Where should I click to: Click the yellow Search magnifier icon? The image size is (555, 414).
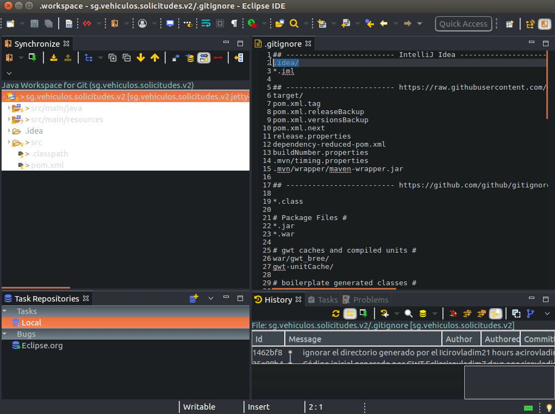(294, 24)
